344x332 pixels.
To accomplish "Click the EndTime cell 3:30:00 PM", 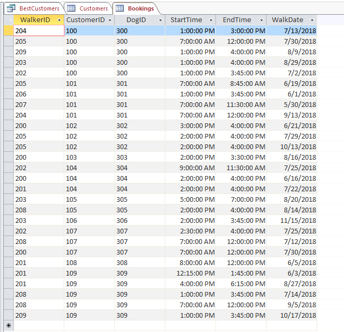I will (241, 157).
